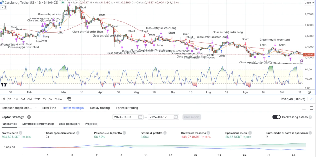Click collapse-panel arrows icon beside the clock
This screenshot has width=316, height=157.
point(312,99)
